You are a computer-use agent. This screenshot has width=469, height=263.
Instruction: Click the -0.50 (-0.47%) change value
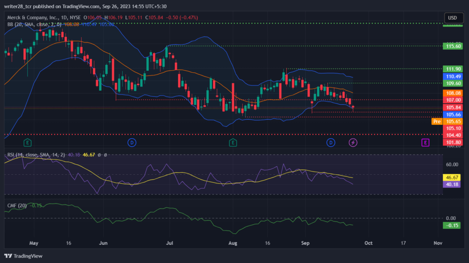click(x=182, y=18)
